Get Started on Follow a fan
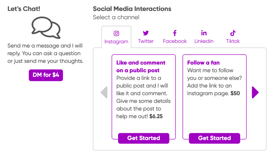 point(214,138)
